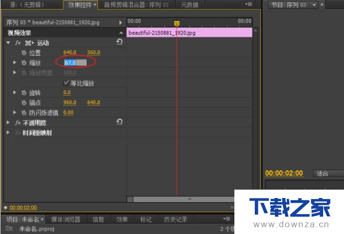Open the 音频剪辑混合器 tab
This screenshot has width=344, height=234.
click(136, 5)
